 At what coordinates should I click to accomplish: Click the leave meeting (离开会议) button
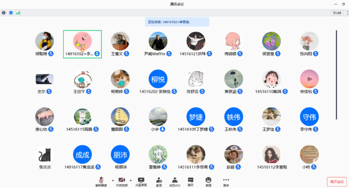click(x=337, y=182)
